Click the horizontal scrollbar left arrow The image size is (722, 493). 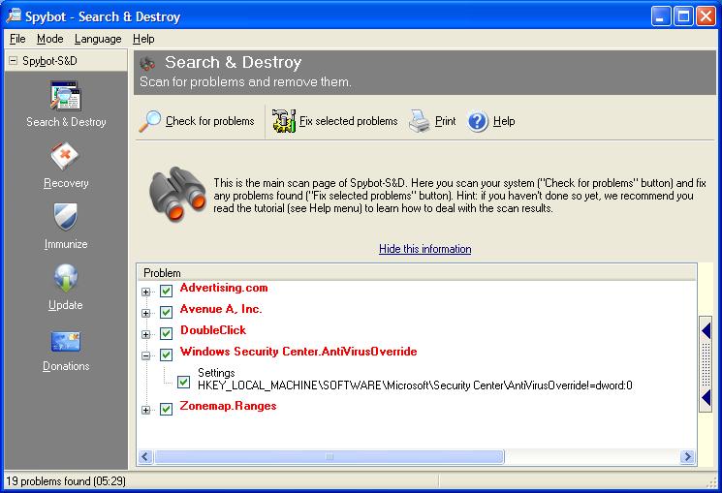coord(145,456)
